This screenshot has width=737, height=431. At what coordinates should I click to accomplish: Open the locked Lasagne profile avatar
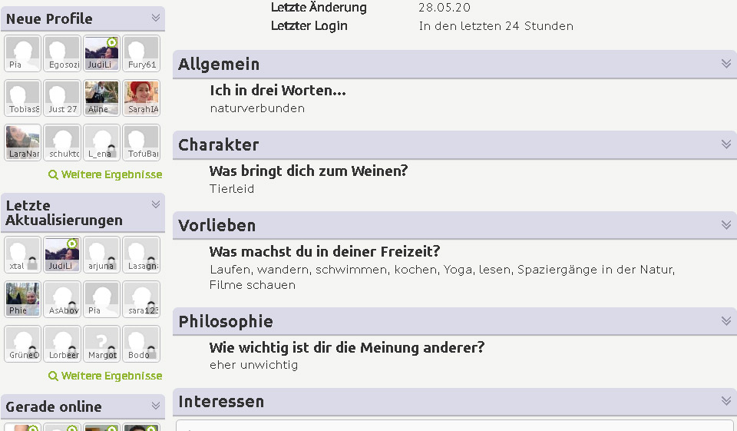141,254
